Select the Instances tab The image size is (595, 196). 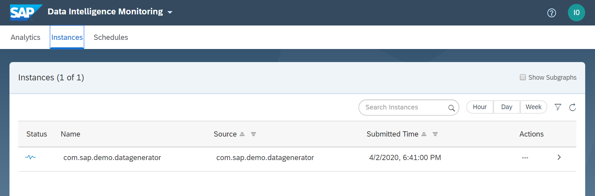(67, 37)
